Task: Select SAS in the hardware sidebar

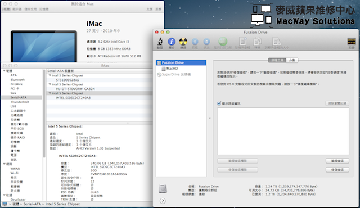Action: (x=13, y=93)
